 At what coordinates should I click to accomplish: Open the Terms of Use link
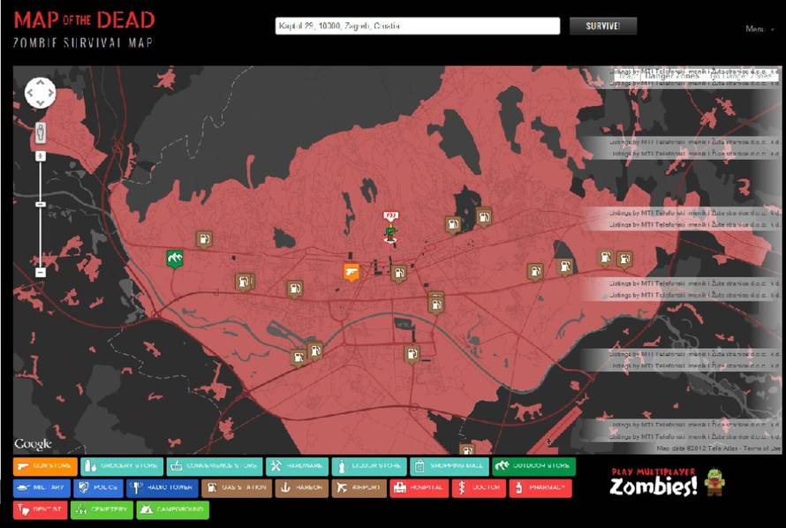tap(761, 447)
